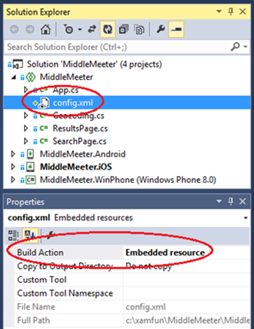Collapse the MiddleMeeter project node

tap(14, 77)
